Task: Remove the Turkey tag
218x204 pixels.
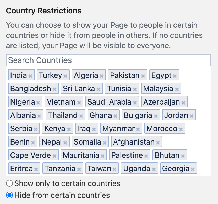Action: tap(65, 76)
